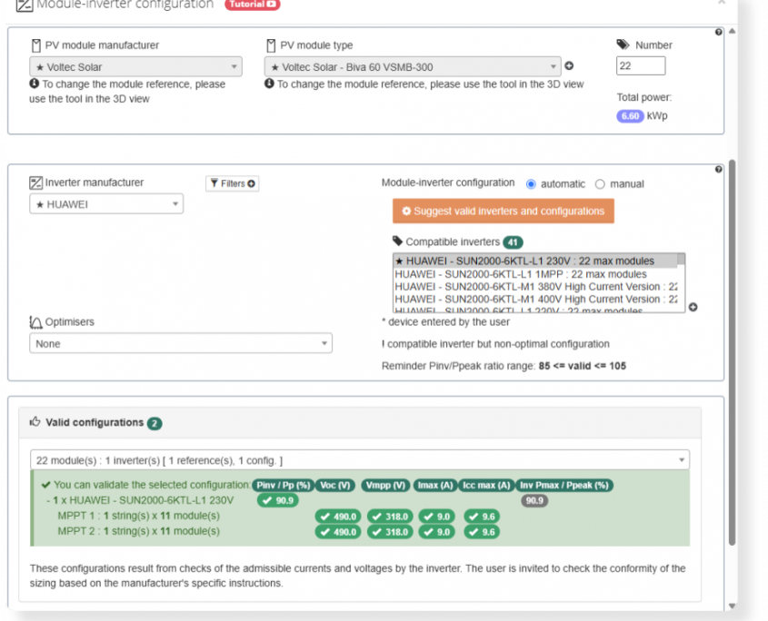Click the green 90.9 Pinv/Pp value badge
768x621 pixels.
278,500
